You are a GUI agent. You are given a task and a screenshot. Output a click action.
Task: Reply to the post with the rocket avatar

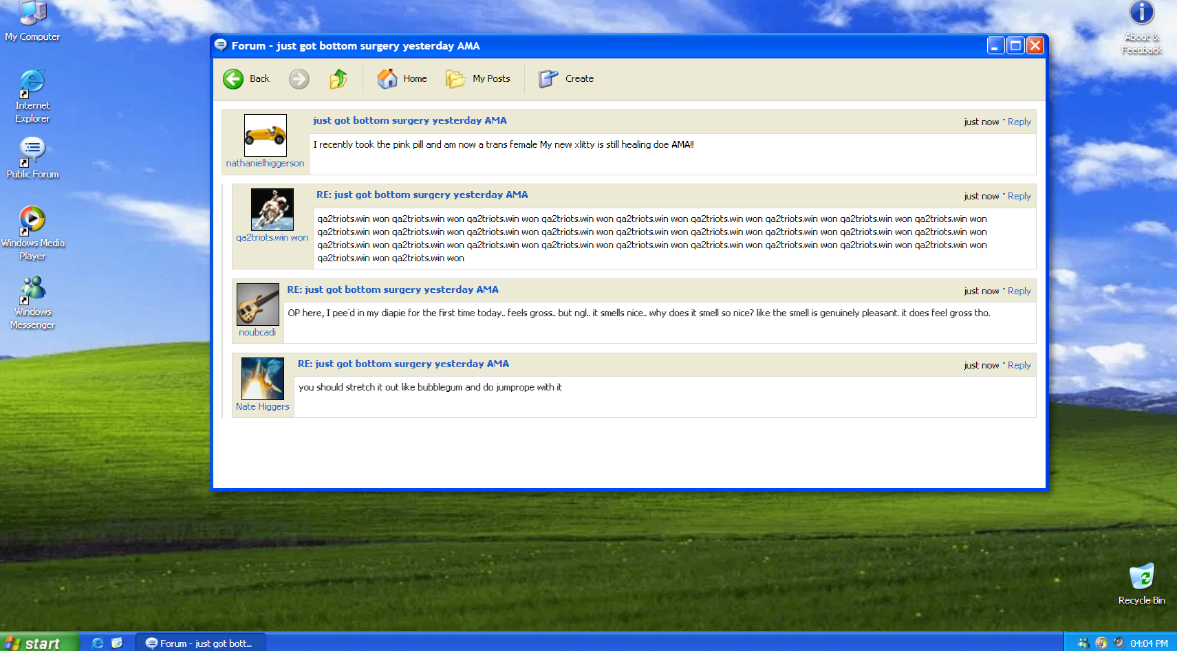(1019, 365)
